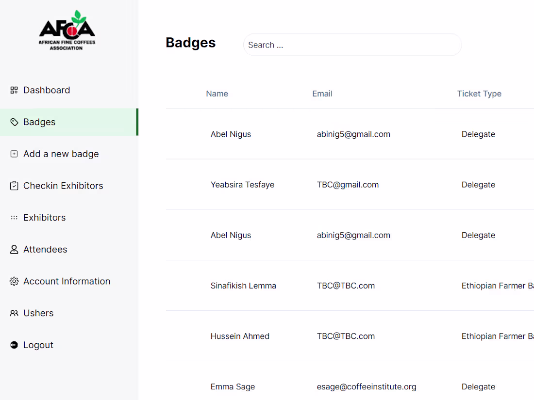Navigate to the Attendees section
Screen dimensions: 534x400
pyautogui.click(x=45, y=249)
